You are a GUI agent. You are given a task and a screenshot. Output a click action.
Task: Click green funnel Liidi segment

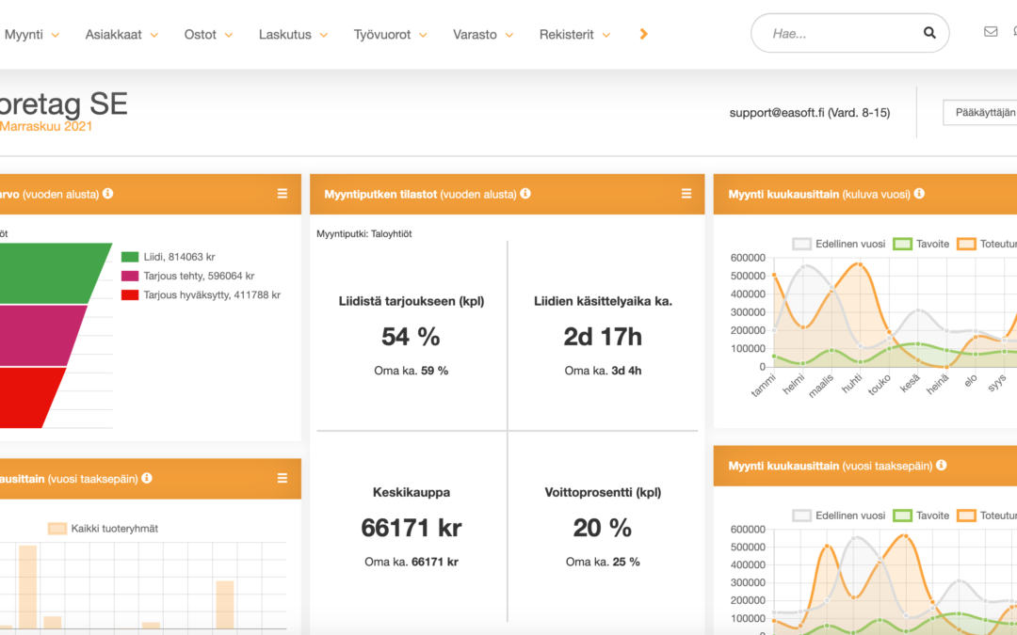tap(49, 274)
